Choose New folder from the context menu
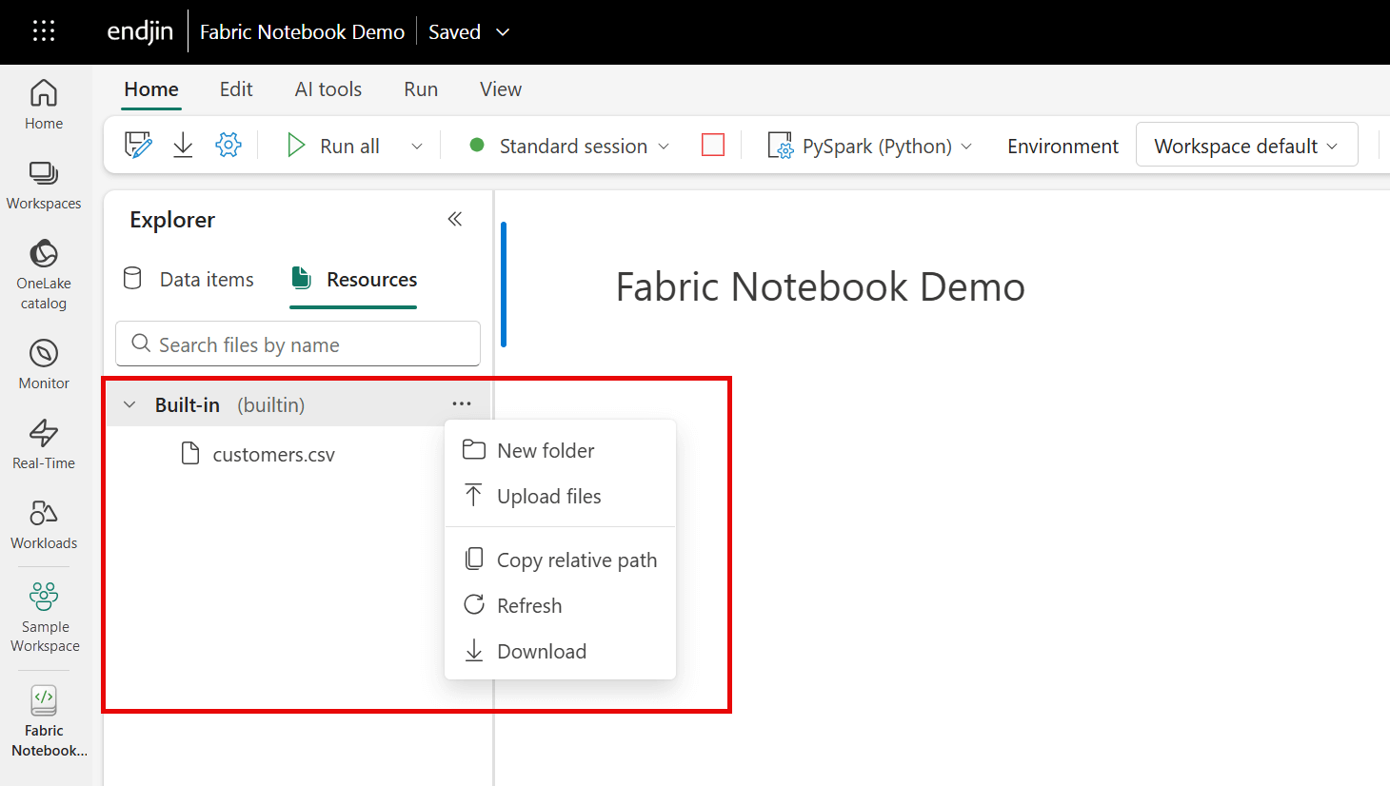 pyautogui.click(x=560, y=450)
